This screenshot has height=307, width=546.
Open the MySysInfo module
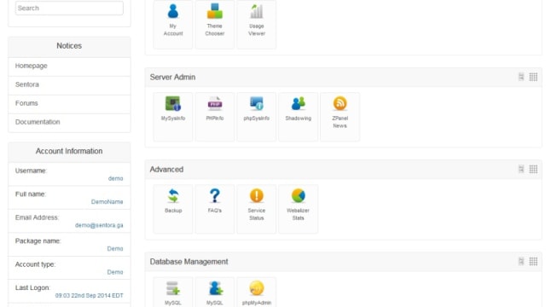172,117
